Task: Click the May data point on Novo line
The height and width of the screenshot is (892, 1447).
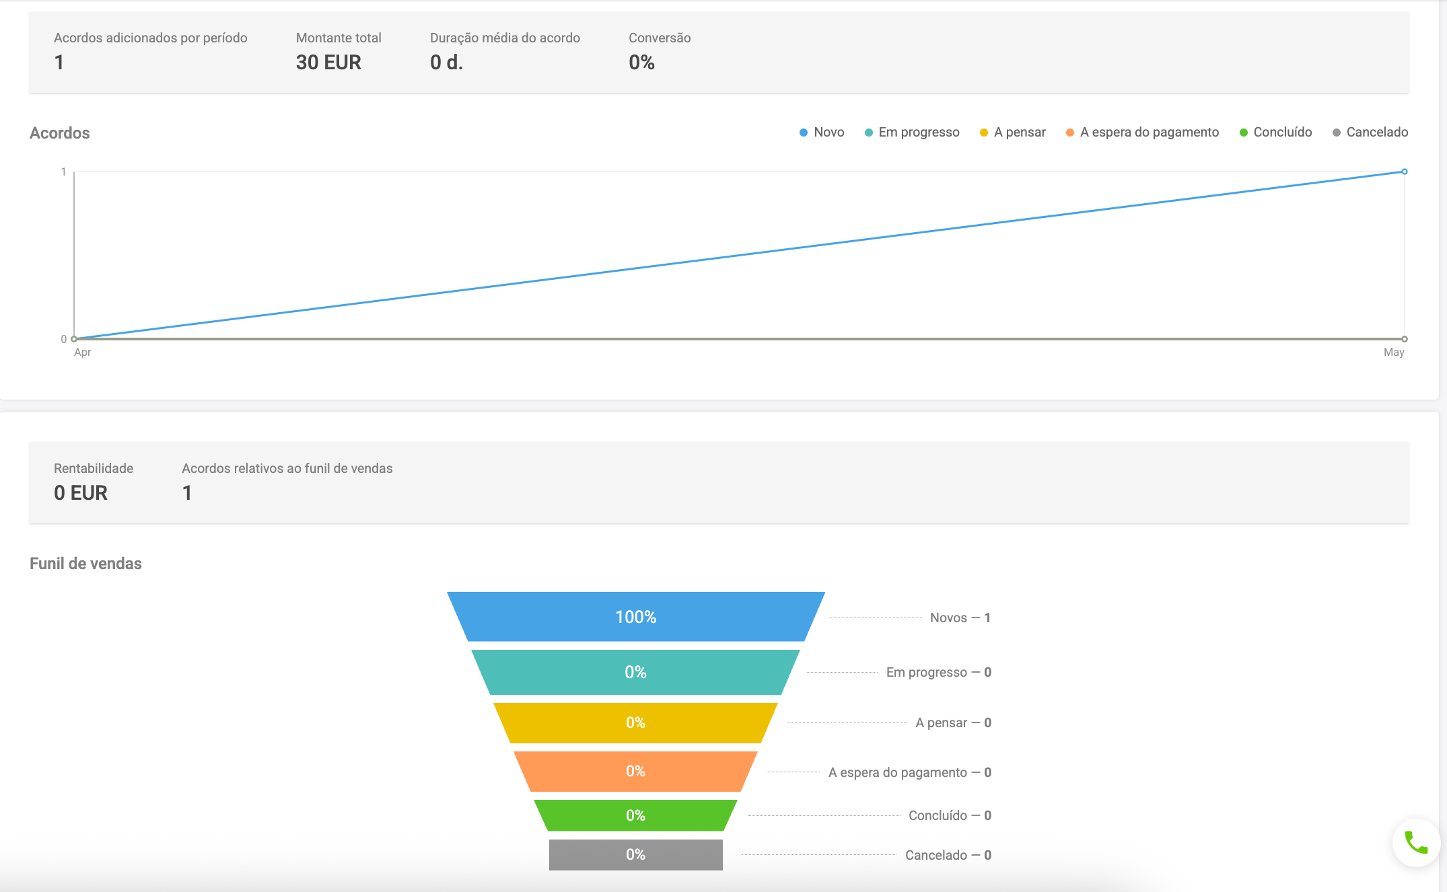Action: pos(1404,172)
